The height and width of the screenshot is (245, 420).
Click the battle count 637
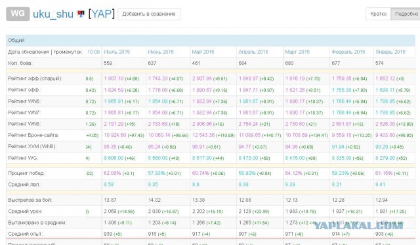click(152, 63)
